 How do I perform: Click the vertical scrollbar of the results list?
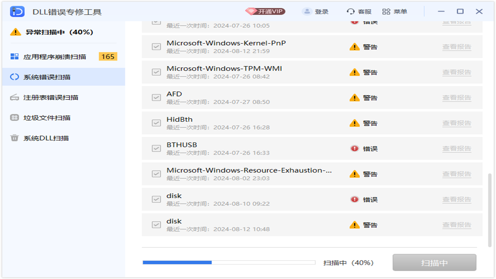tap(490, 210)
